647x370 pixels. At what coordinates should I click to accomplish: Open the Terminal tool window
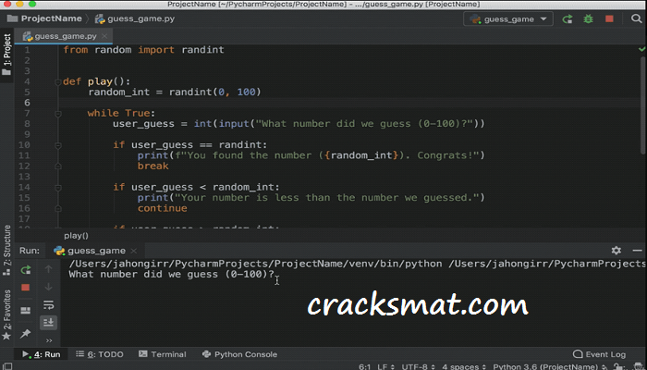point(163,354)
